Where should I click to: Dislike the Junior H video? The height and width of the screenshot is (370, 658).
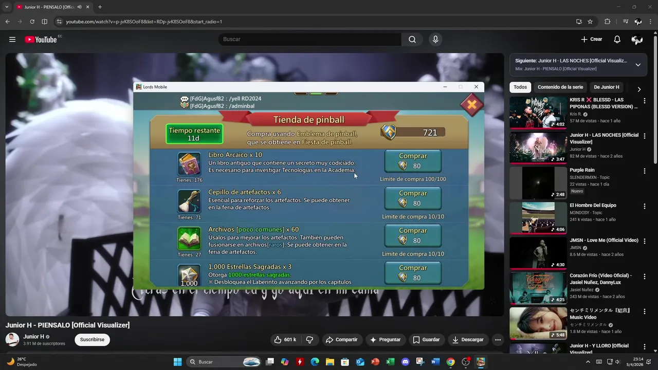click(x=309, y=340)
